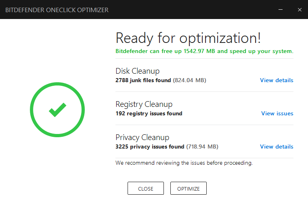Minimize the OneClick Optimizer window
Screen dimensions: 308x206
(281, 10)
